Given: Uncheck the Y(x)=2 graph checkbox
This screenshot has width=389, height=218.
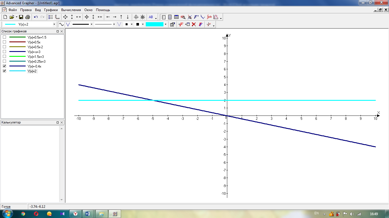Looking at the screenshot, I should tap(4, 71).
